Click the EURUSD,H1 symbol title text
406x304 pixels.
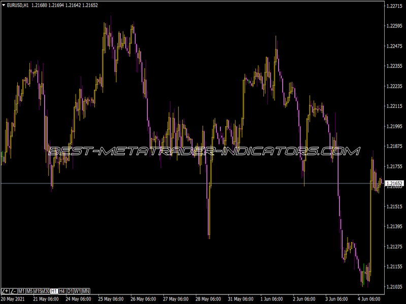coord(18,5)
